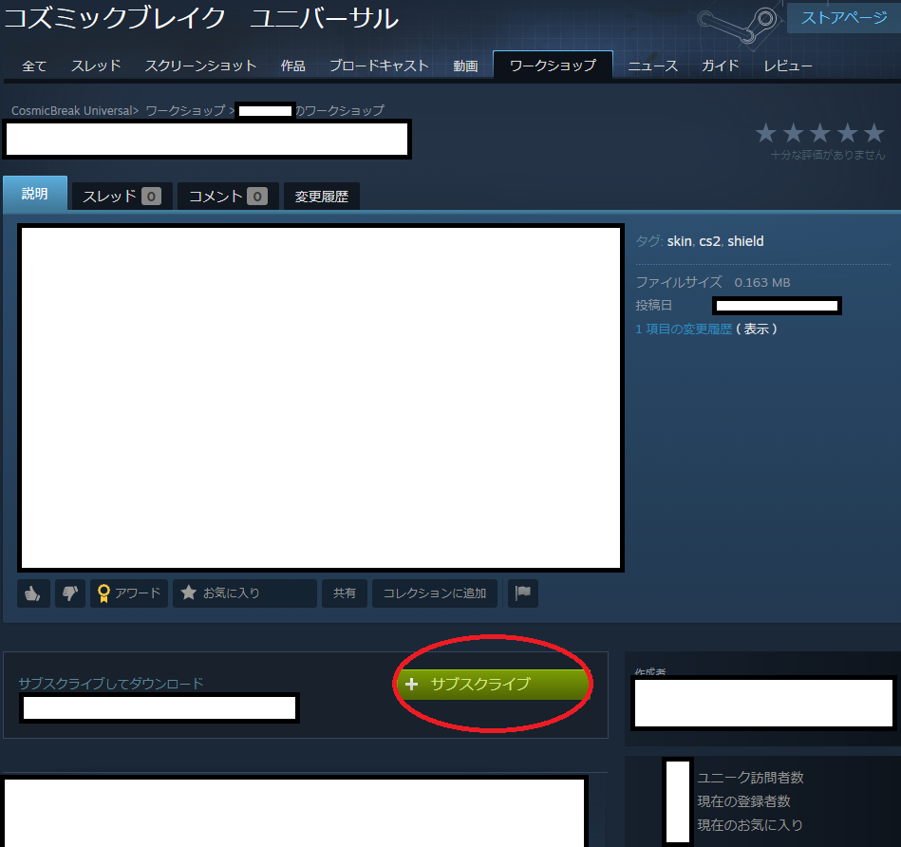
Task: Click the 投稿日 posted date label
Action: click(x=654, y=305)
